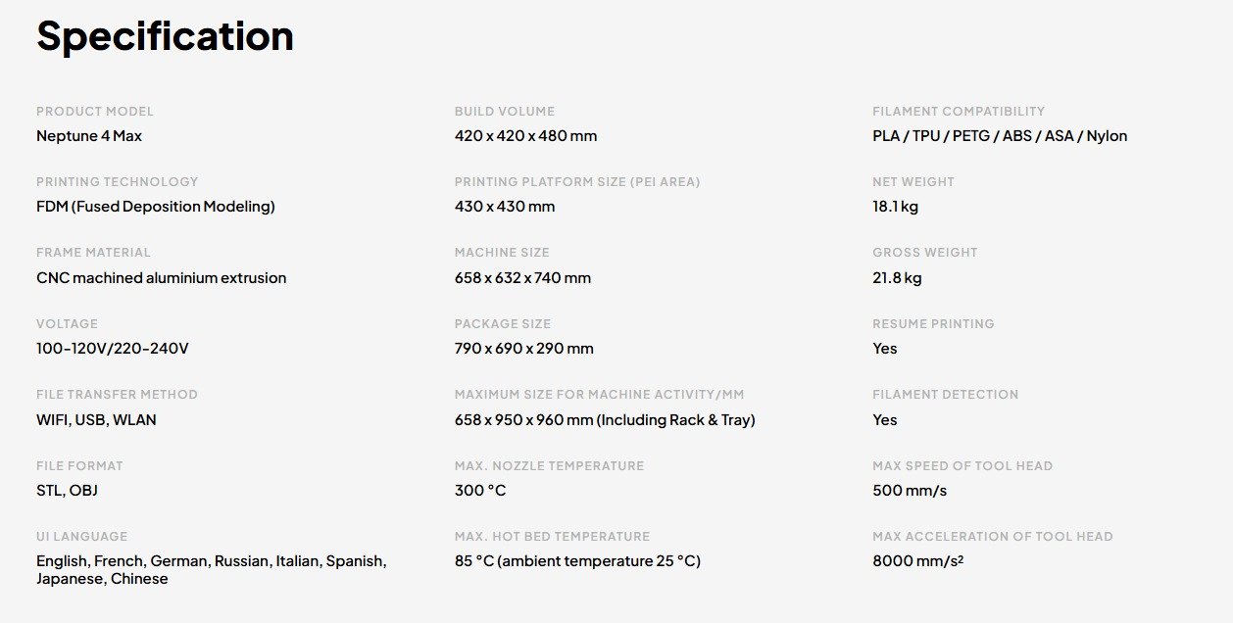This screenshot has width=1233, height=623.
Task: Click the STL, OBJ file format value
Action: (67, 491)
